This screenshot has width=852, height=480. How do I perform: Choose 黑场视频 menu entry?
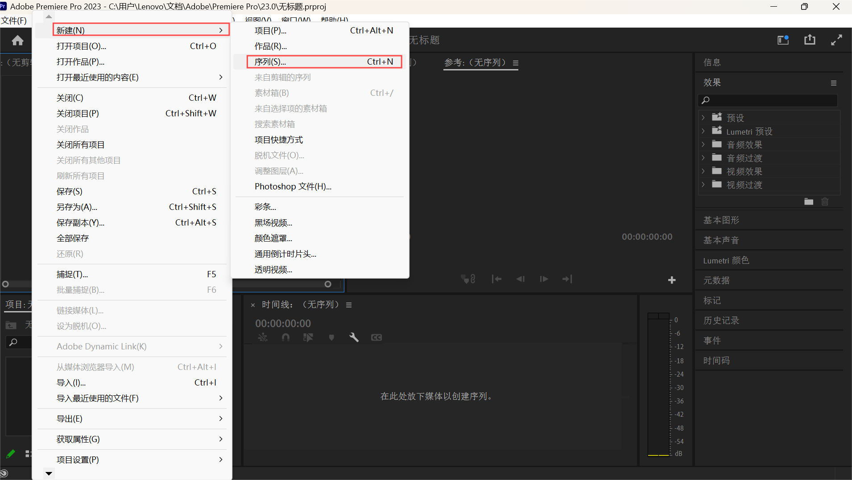(319, 222)
